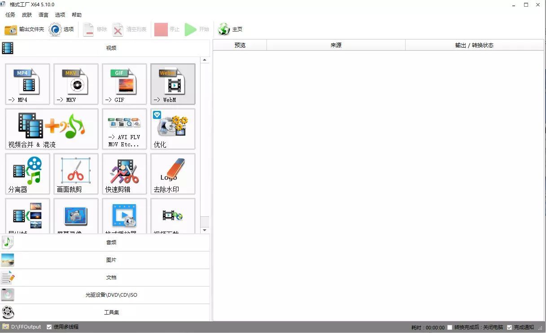The width and height of the screenshot is (546, 333).
Task: Go to 主页 from the toolbar
Action: [x=230, y=30]
